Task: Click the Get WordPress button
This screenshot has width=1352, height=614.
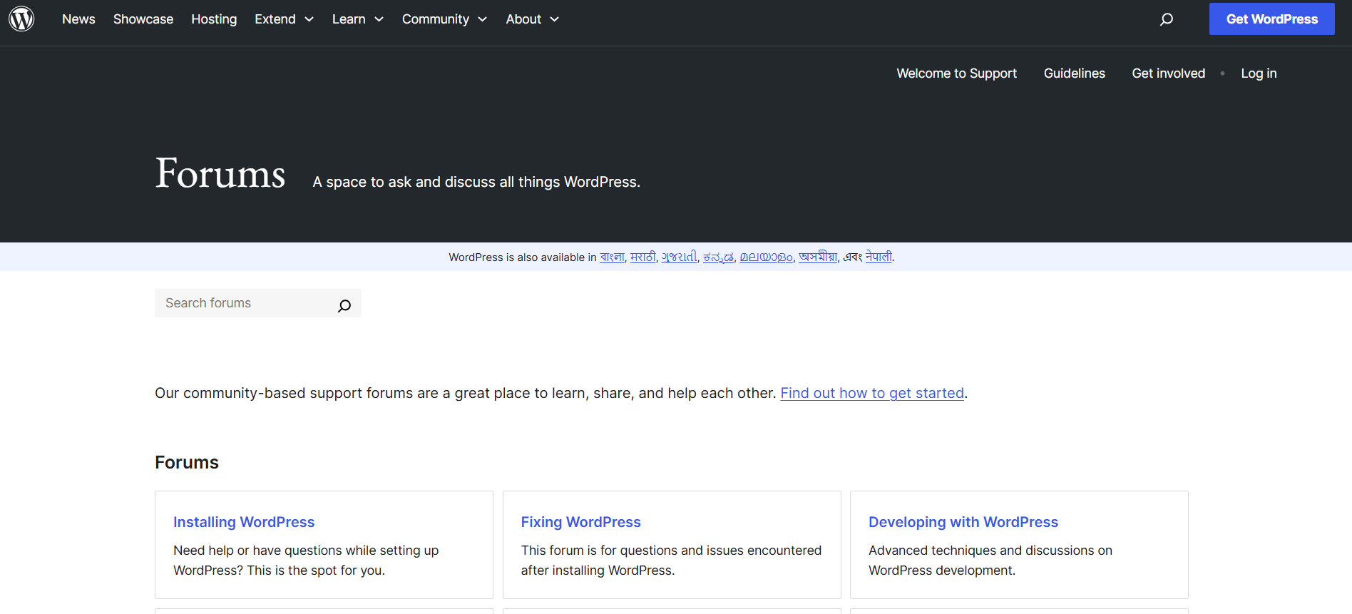Action: pos(1272,19)
